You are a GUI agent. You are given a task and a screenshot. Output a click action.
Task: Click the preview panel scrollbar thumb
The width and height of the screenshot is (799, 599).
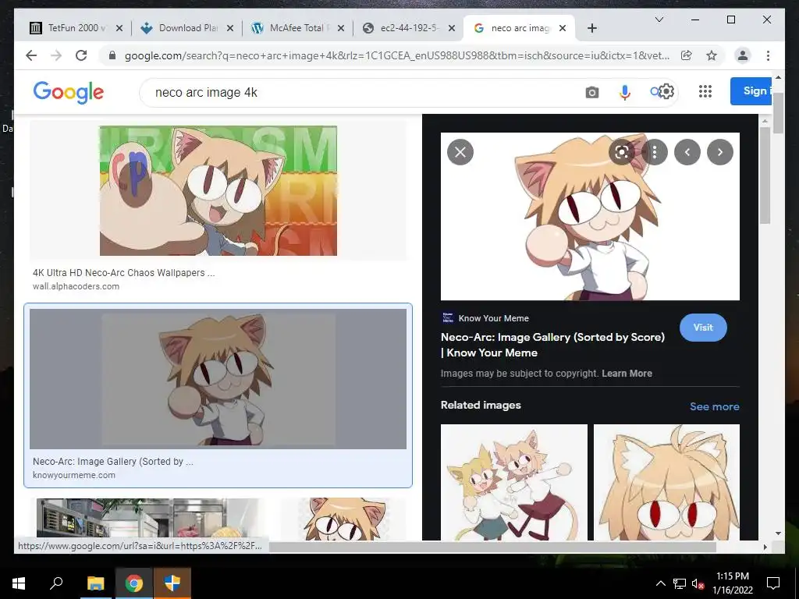[x=765, y=175]
